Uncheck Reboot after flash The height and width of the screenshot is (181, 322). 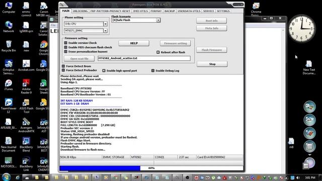pyautogui.click(x=158, y=52)
